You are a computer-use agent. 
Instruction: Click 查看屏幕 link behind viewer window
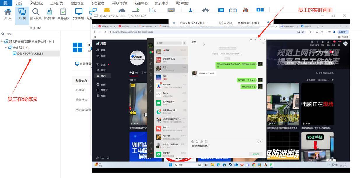coord(83,64)
